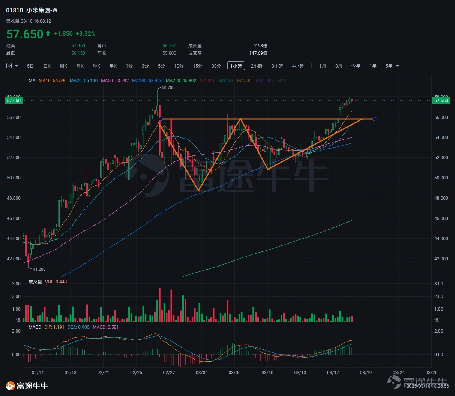
Task: Click the VOL: 0.443 value
Action: [56, 282]
